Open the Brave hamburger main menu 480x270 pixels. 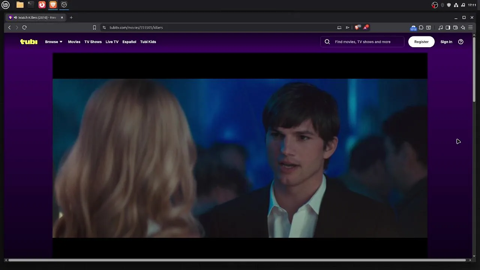pyautogui.click(x=470, y=27)
